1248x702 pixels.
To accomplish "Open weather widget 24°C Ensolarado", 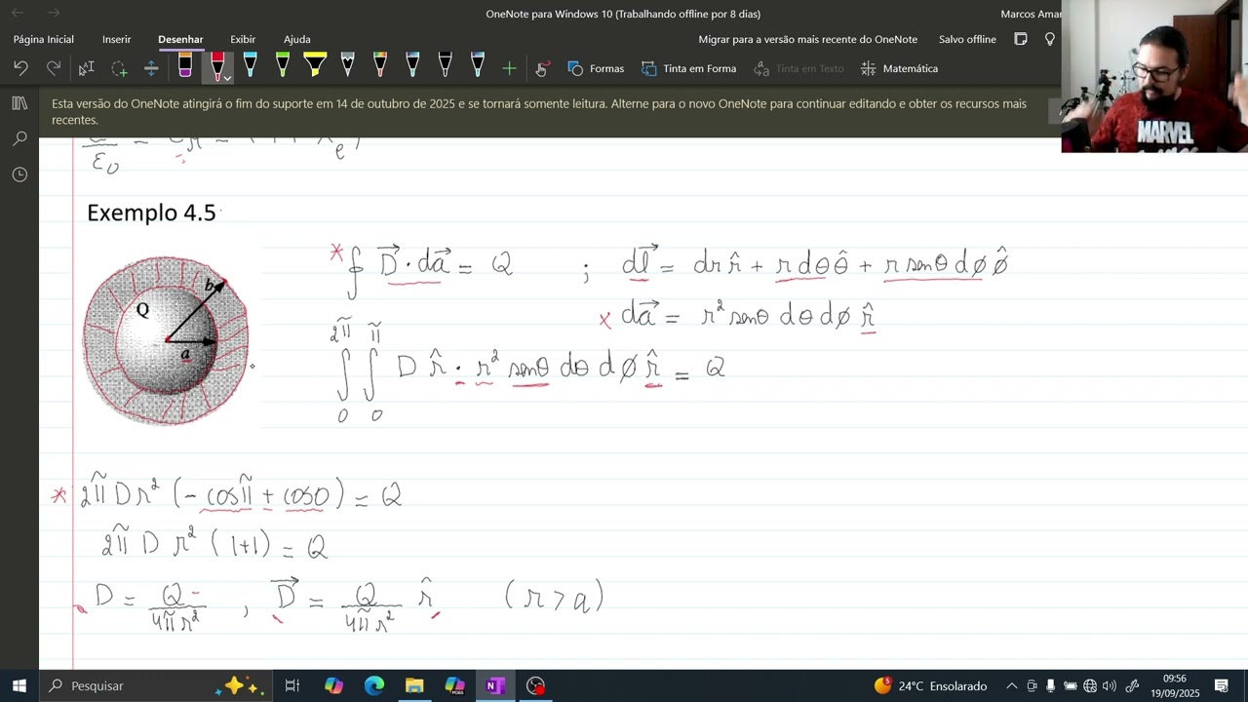I will click(931, 685).
